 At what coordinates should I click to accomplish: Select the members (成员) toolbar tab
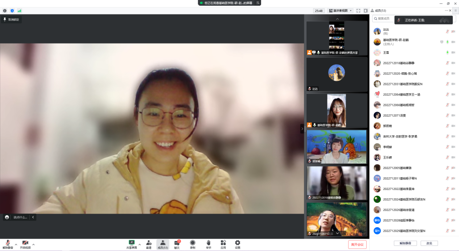click(x=163, y=244)
